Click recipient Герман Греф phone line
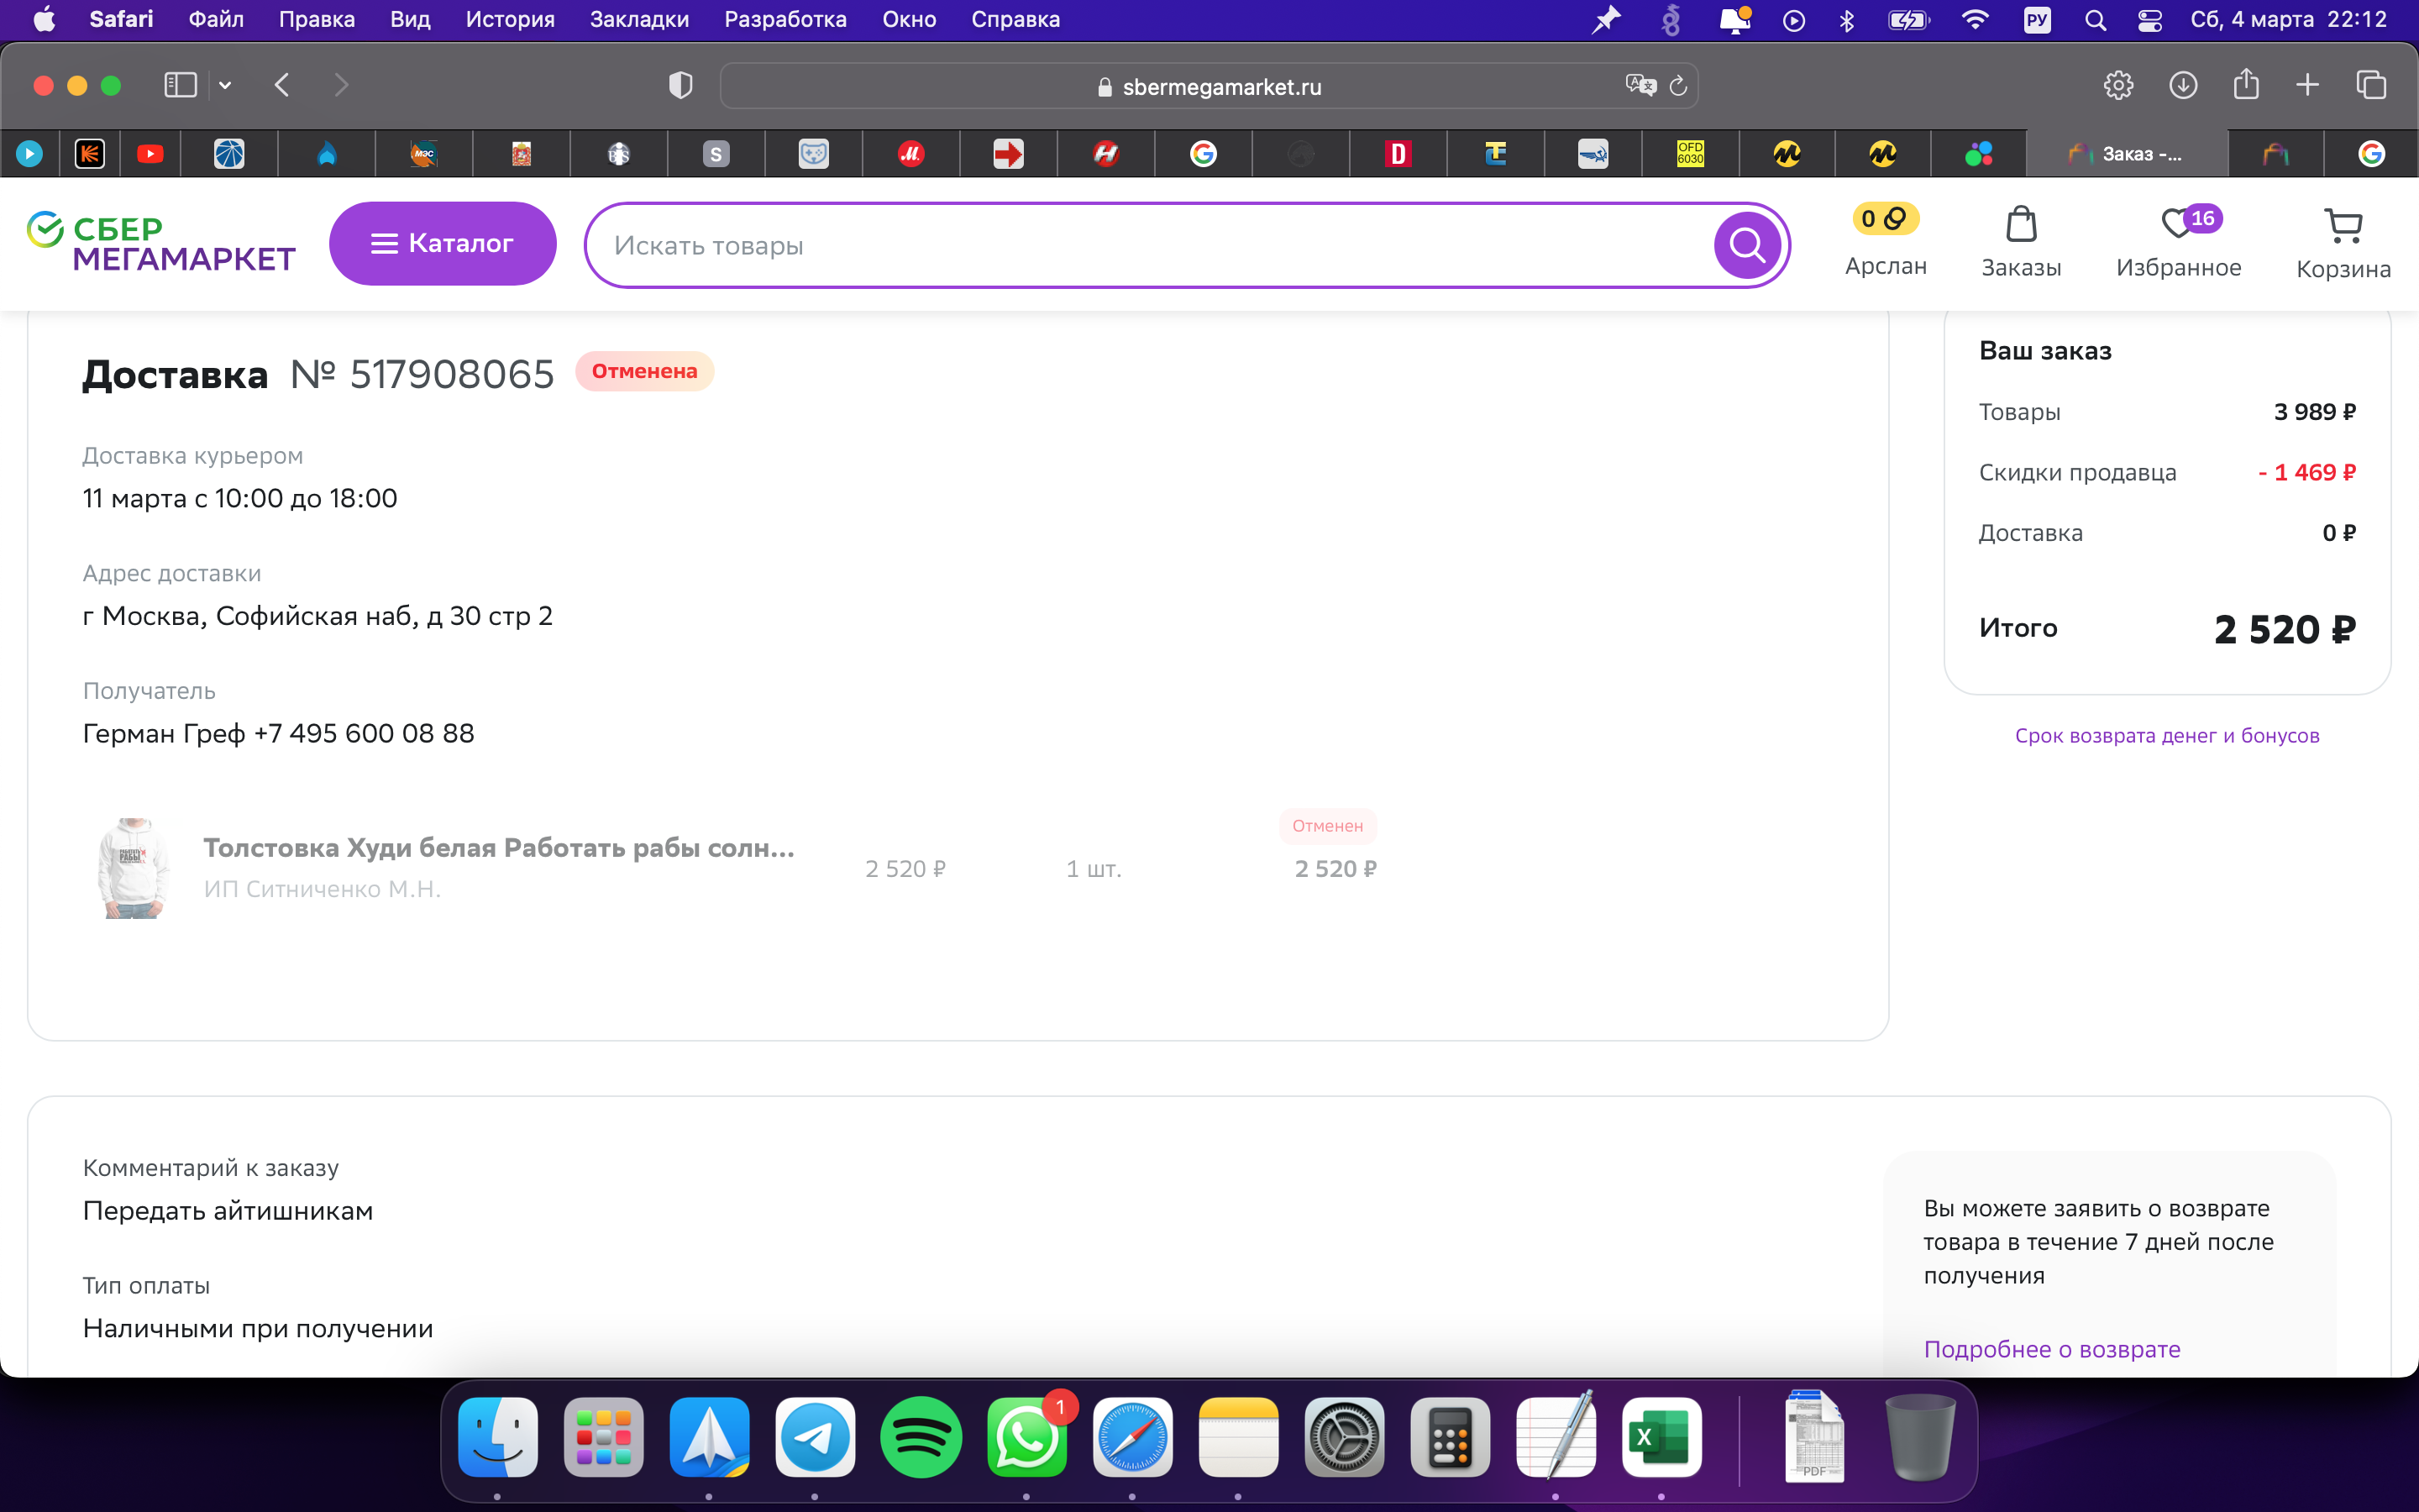Screen dimensions: 2419x1512 tap(278, 734)
